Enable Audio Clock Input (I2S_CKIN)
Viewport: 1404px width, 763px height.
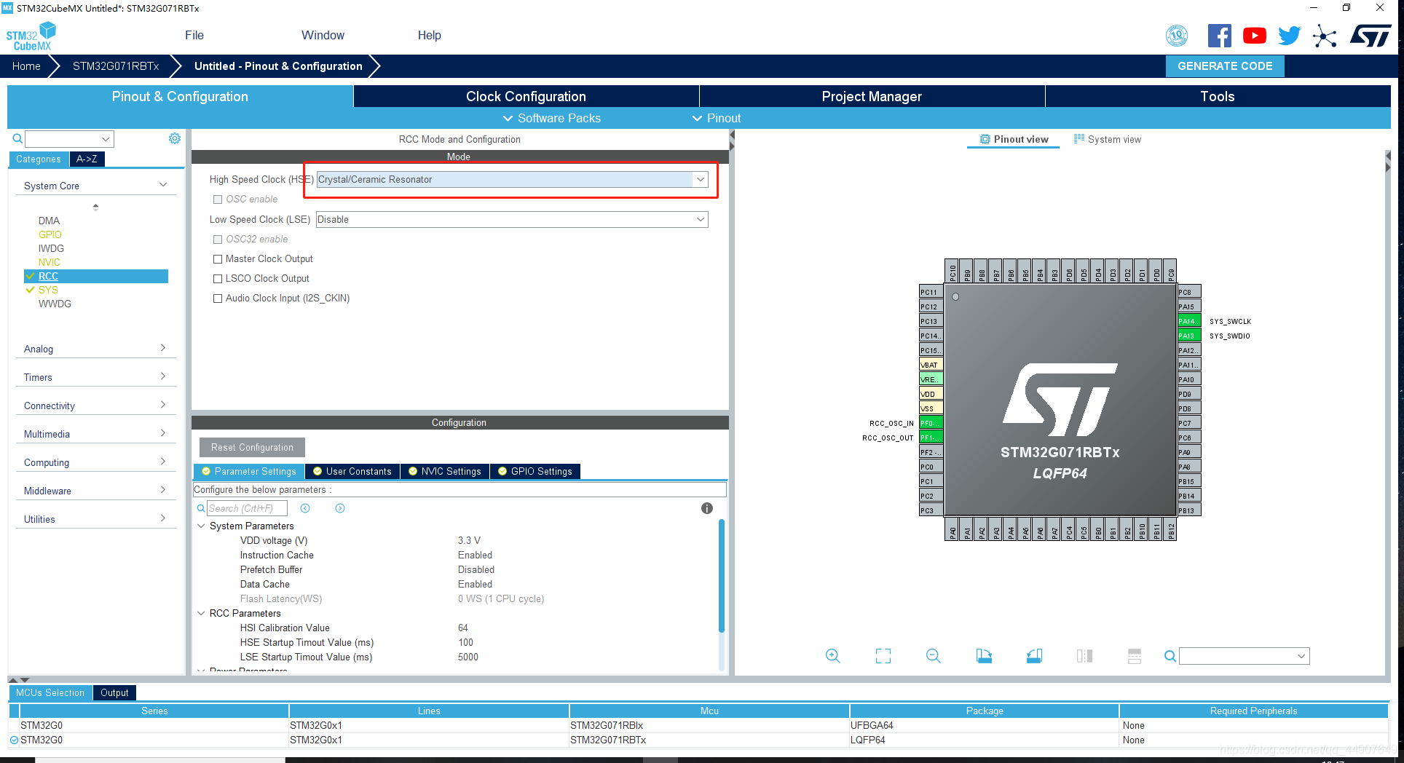click(218, 299)
